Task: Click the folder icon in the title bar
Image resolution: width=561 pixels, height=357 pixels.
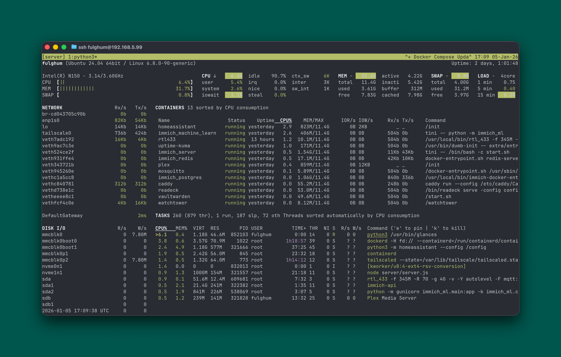Action: coord(74,47)
